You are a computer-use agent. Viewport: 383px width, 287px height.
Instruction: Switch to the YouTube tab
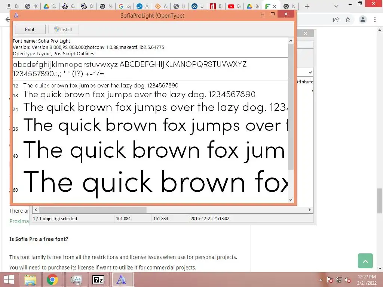point(235,6)
